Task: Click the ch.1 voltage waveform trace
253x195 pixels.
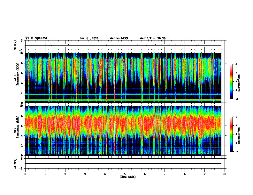Action: (123, 45)
